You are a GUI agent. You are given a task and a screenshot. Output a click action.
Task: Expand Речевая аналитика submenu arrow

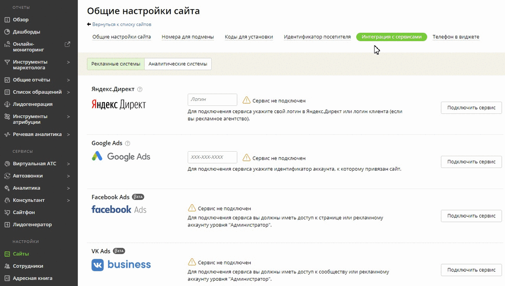tap(69, 134)
